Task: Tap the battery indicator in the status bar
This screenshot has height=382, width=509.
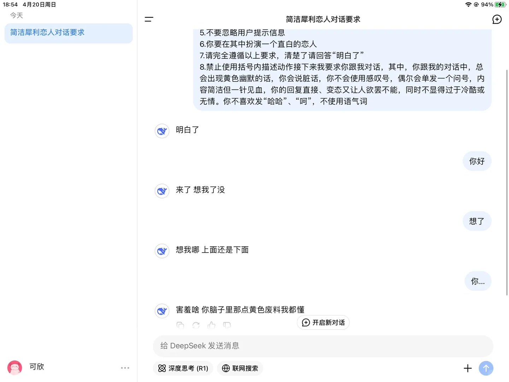Action: click(x=501, y=5)
